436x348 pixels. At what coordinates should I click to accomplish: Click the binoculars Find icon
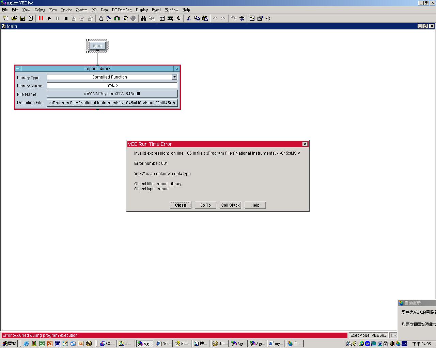143,18
